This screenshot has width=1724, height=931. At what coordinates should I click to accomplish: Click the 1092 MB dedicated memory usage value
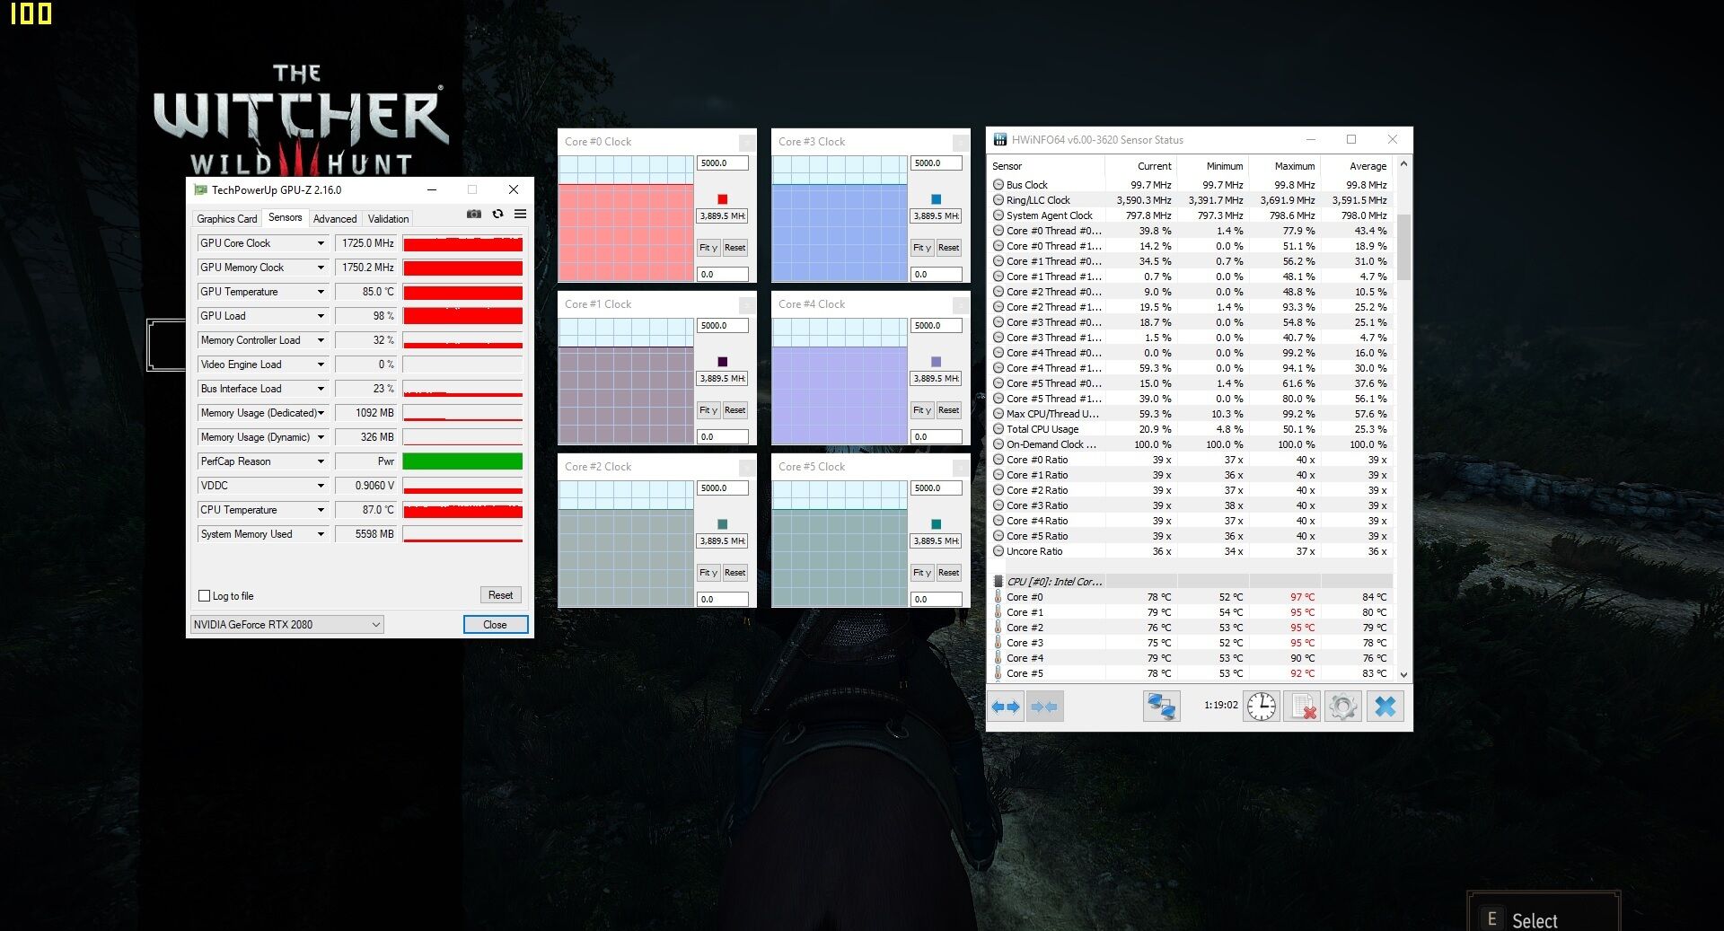coord(365,413)
